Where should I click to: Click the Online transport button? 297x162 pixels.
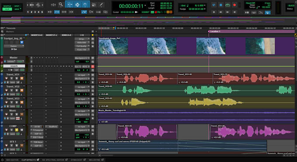(214, 5)
